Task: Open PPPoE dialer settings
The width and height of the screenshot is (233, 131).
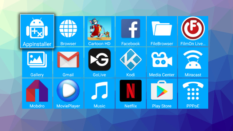Action: click(193, 94)
